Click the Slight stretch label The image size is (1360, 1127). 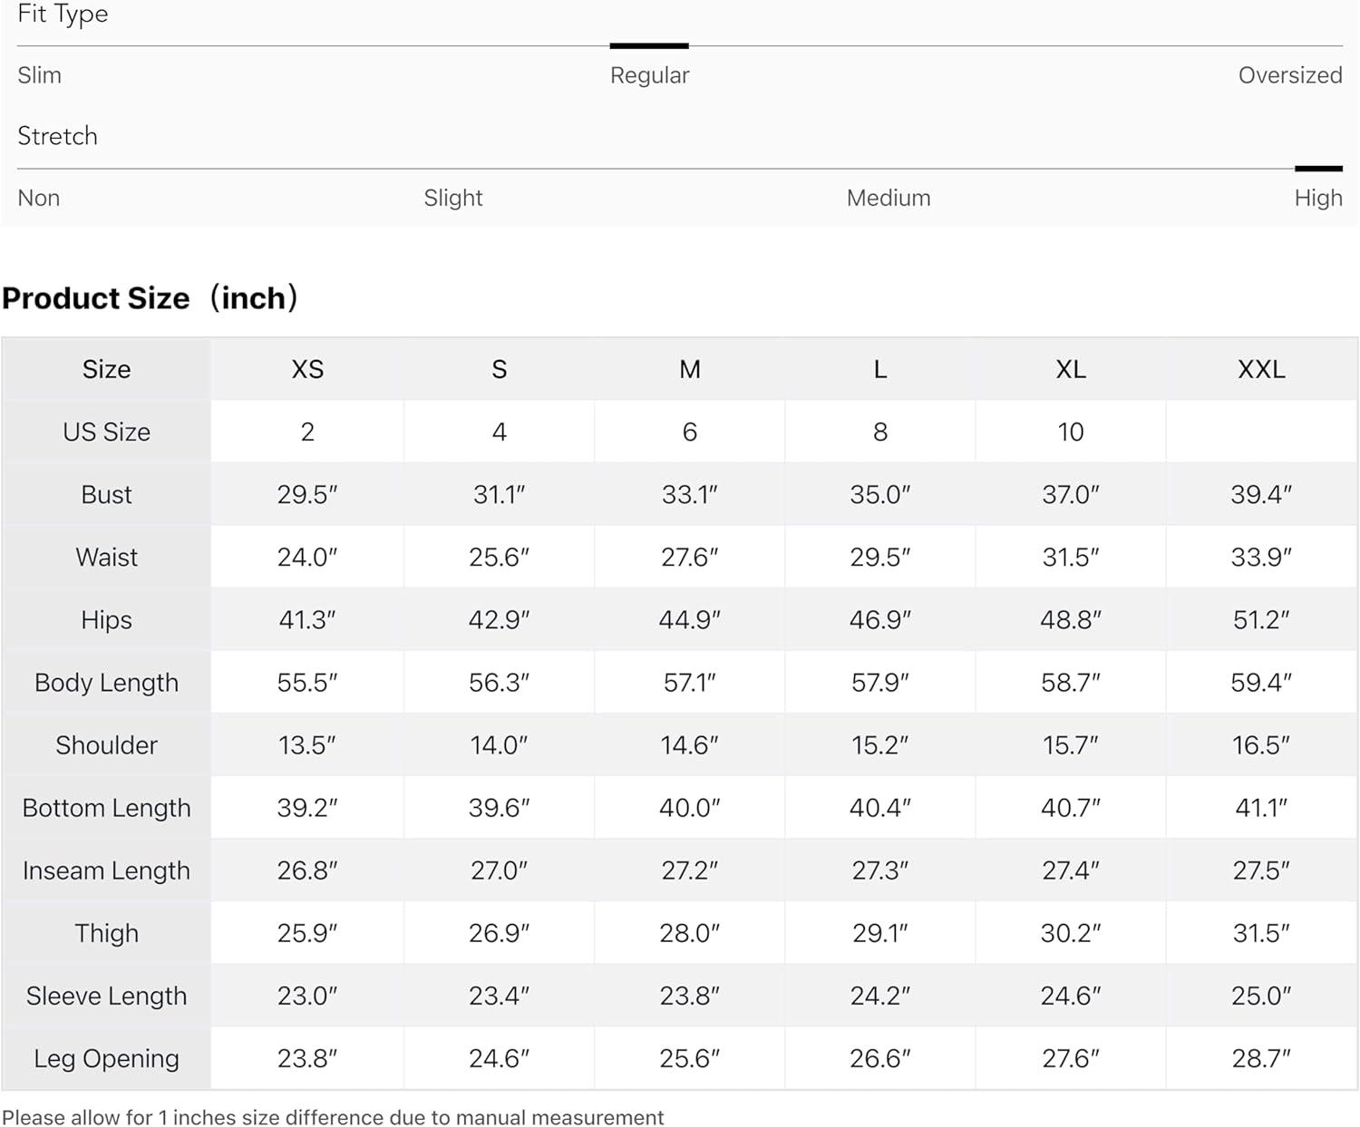click(453, 198)
